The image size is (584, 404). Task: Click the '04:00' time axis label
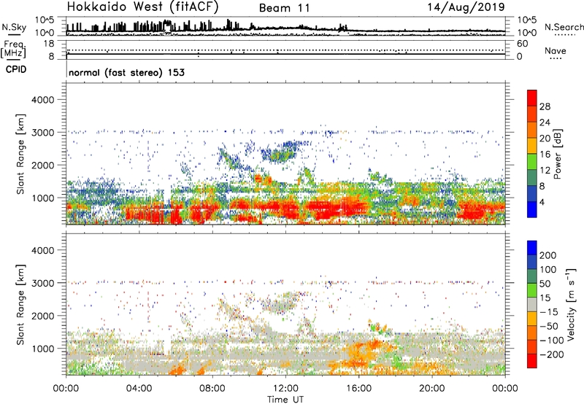139,389
